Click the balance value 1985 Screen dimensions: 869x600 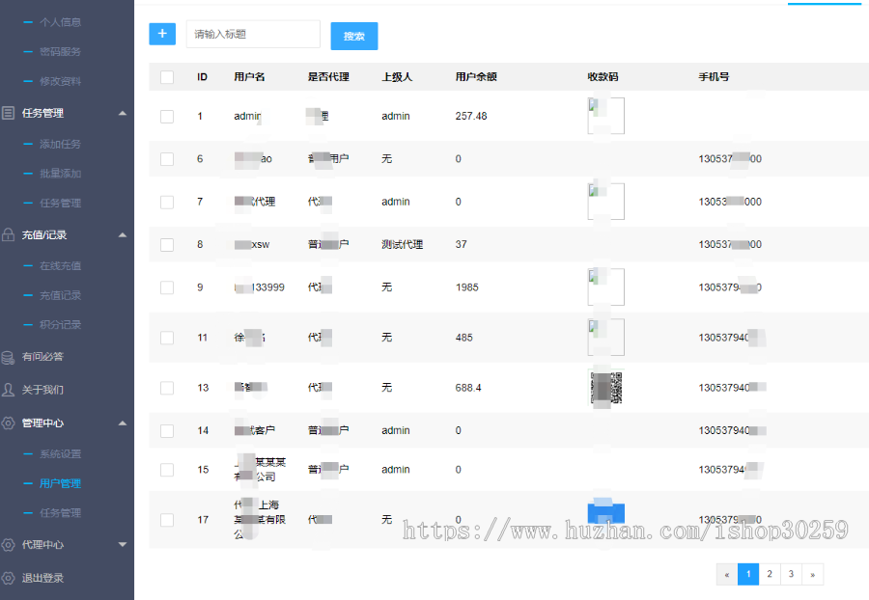click(466, 287)
